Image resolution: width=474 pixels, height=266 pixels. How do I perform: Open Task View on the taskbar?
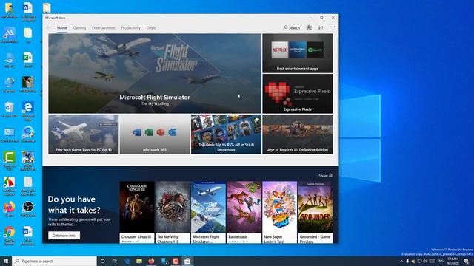coord(115,261)
